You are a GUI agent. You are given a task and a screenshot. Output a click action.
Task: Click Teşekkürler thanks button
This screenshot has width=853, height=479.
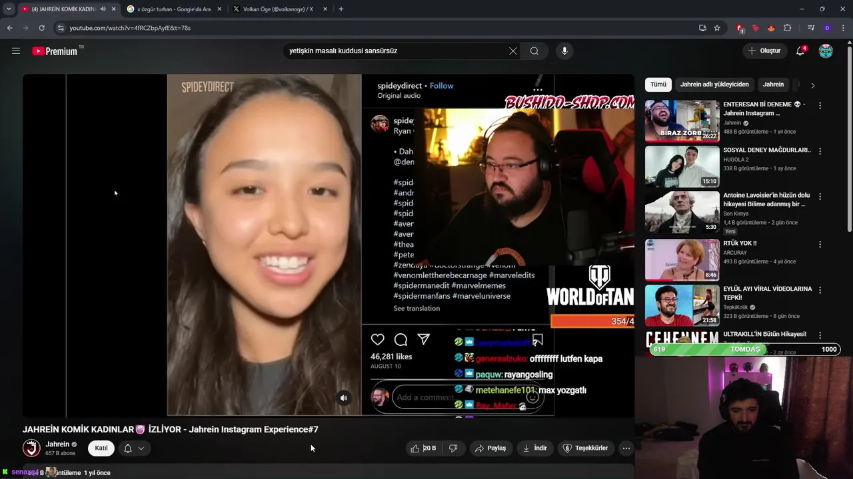tap(586, 448)
